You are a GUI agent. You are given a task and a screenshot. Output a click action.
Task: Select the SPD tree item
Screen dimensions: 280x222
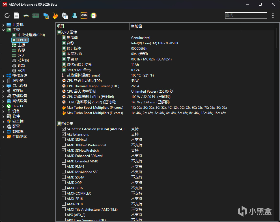coord(21,55)
